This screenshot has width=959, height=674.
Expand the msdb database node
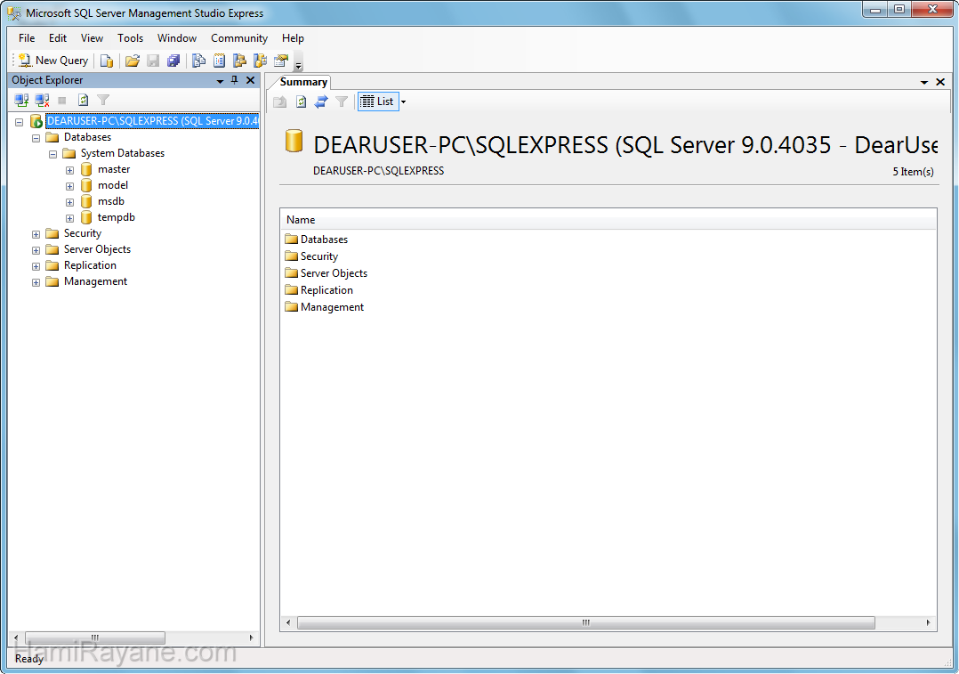[69, 202]
